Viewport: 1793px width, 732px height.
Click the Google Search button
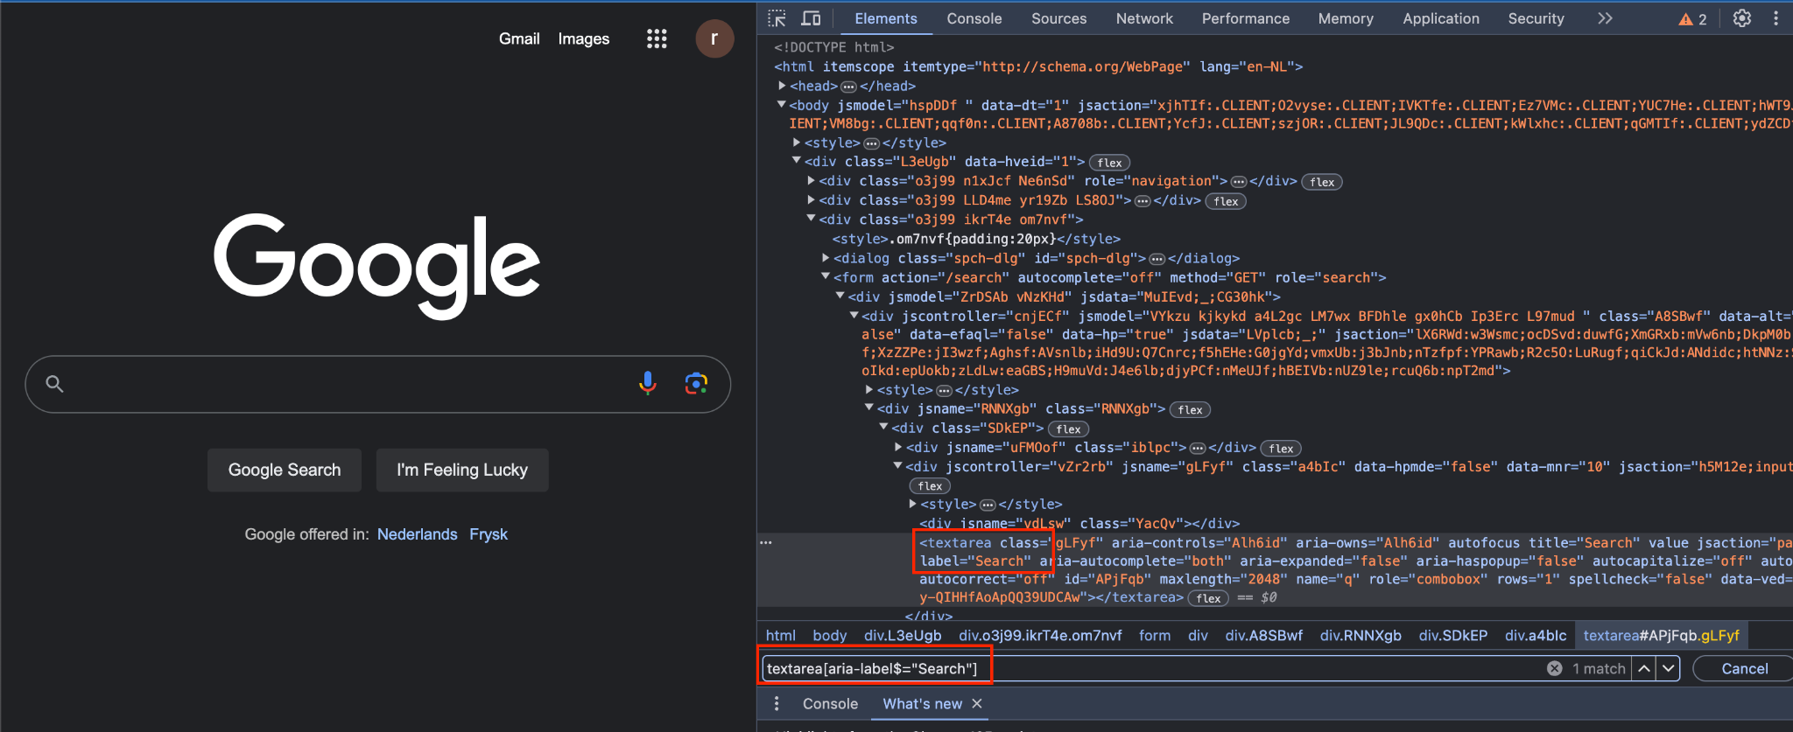(285, 470)
